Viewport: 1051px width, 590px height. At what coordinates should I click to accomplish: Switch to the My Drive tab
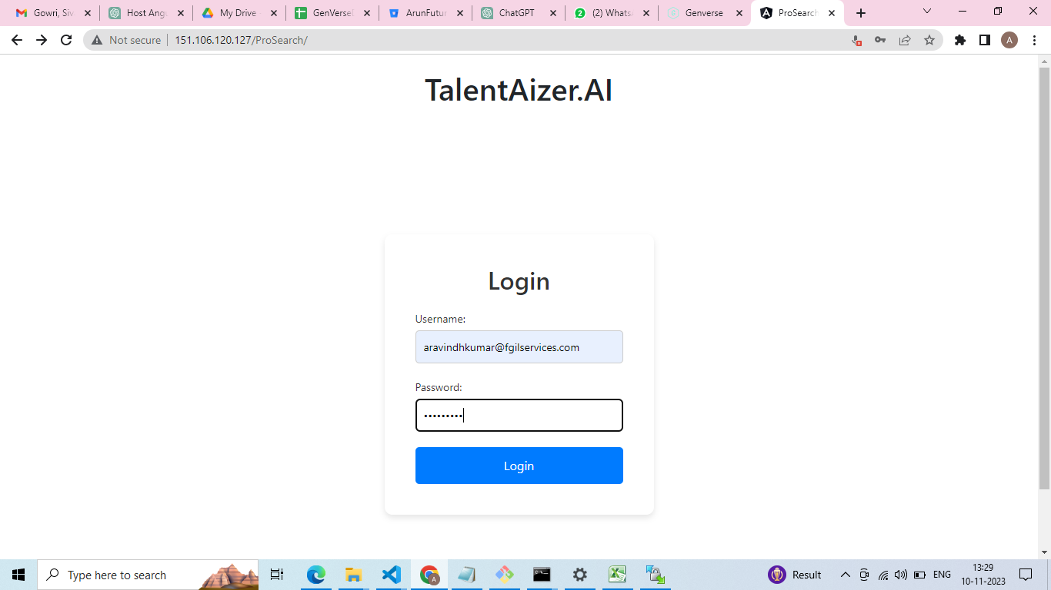(239, 13)
